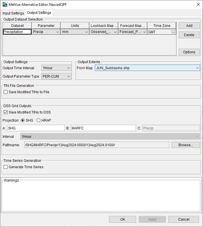The height and width of the screenshot is (227, 203).
Task: Open the Output Parameter Type PER-CUM dropdown
Action: click(x=56, y=76)
